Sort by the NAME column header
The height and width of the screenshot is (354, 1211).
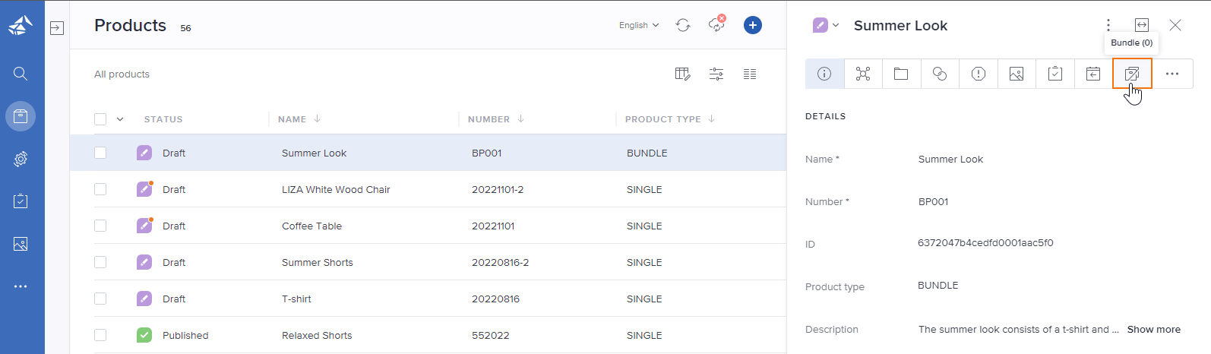tap(292, 119)
